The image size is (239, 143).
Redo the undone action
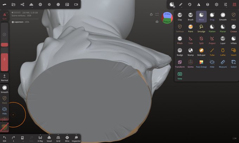(13, 138)
